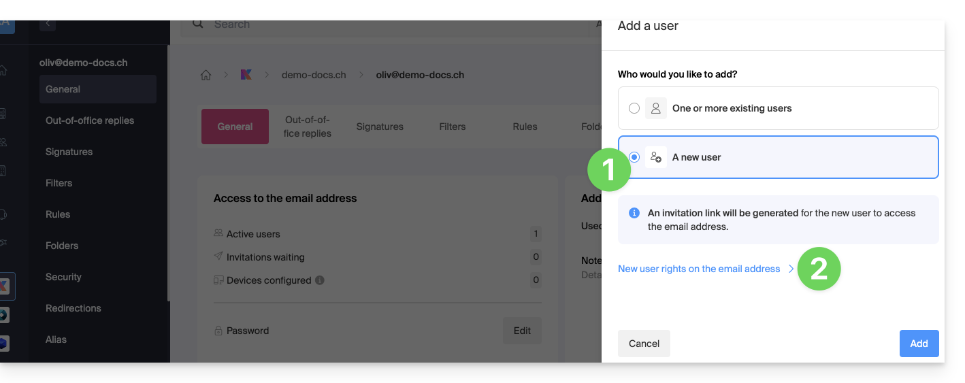Select the "One or more existing users" radio
The height and width of the screenshot is (383, 965).
coord(634,108)
